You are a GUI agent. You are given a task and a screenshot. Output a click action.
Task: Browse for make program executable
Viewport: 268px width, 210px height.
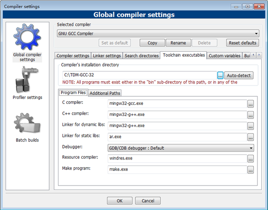point(251,169)
